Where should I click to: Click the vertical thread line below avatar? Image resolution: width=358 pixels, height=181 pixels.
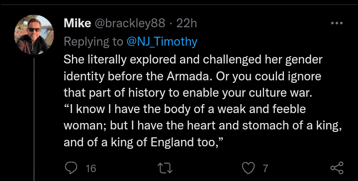point(34,120)
